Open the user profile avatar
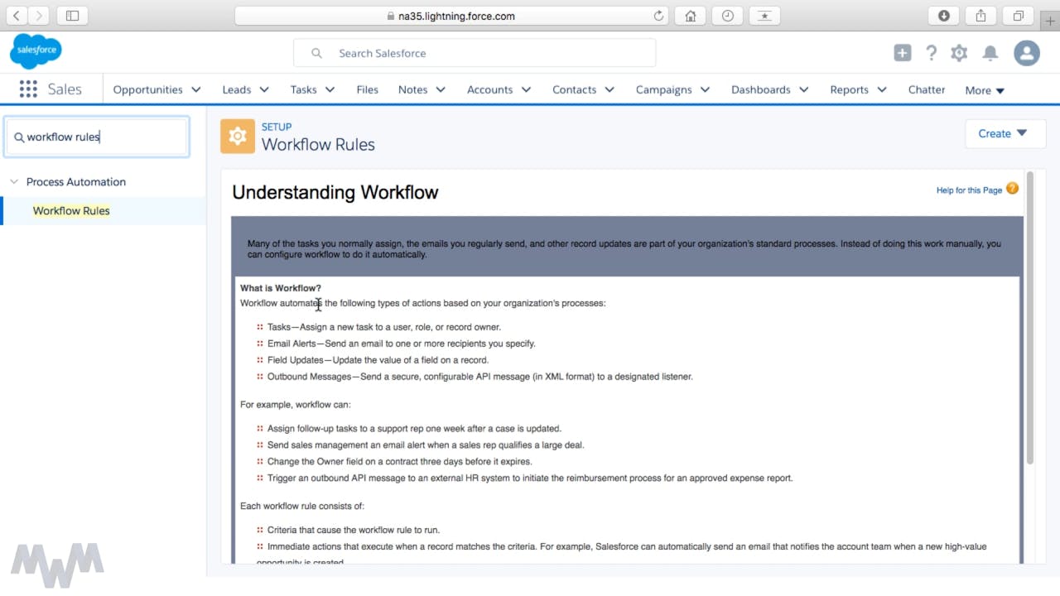The image size is (1060, 596). [x=1027, y=53]
